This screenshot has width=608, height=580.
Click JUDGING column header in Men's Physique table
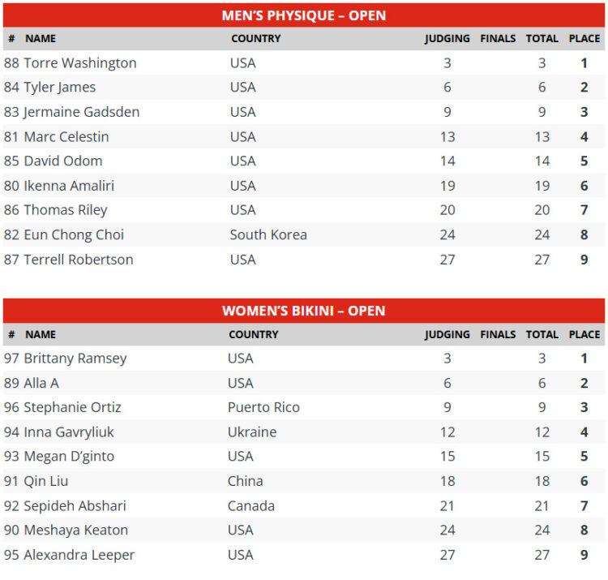click(447, 38)
